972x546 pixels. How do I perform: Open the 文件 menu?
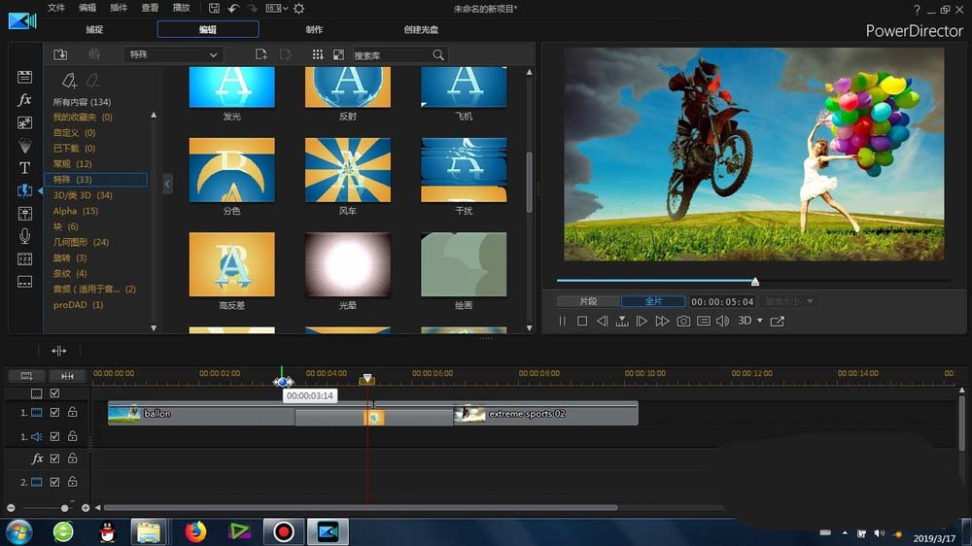55,8
